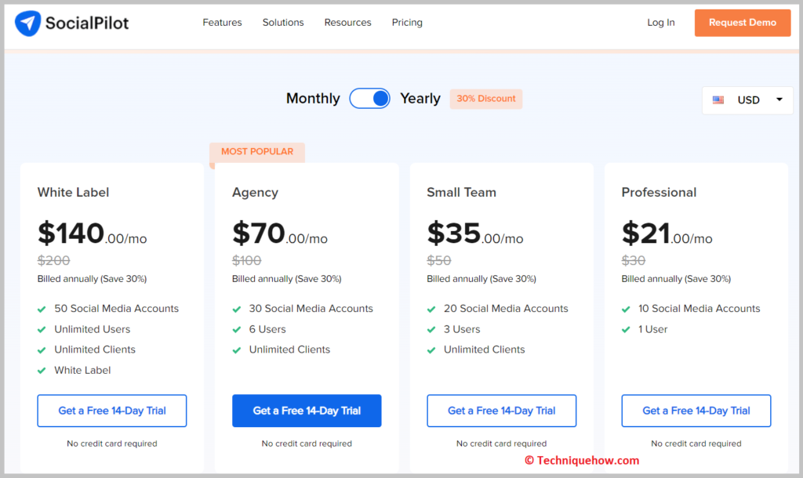Image resolution: width=803 pixels, height=478 pixels.
Task: Click checkmark beside 10 Social Media Accounts
Action: point(626,309)
